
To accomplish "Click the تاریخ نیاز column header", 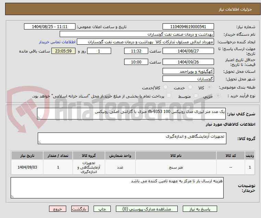I will click(27, 156).
